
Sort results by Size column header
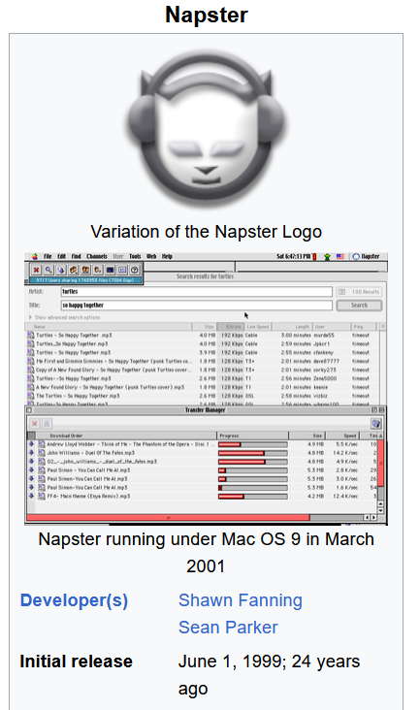[x=205, y=327]
